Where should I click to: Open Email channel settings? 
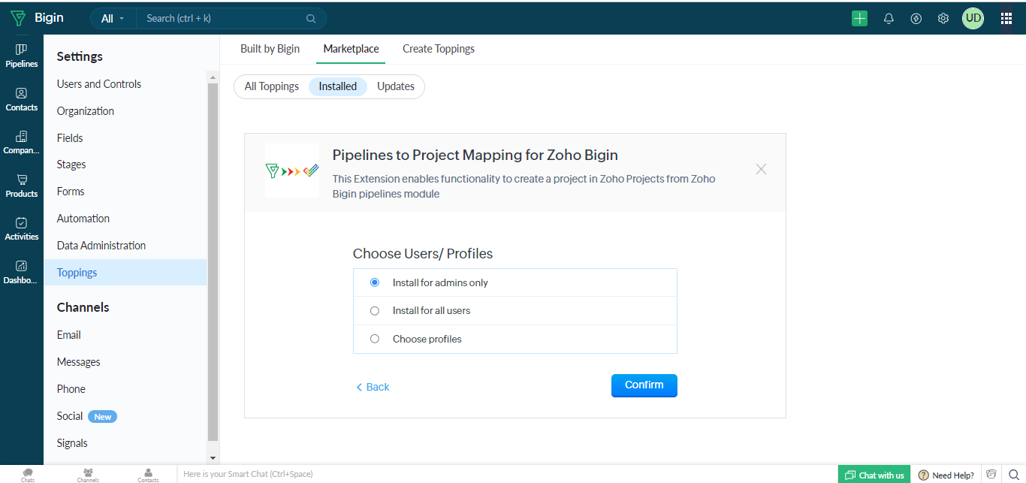(x=69, y=335)
